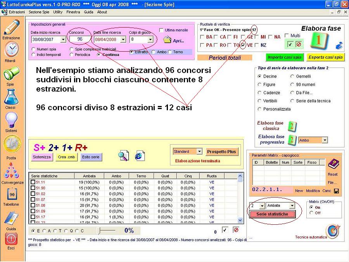Open the Classi flask icon
The image size is (349, 262).
tap(11, 97)
